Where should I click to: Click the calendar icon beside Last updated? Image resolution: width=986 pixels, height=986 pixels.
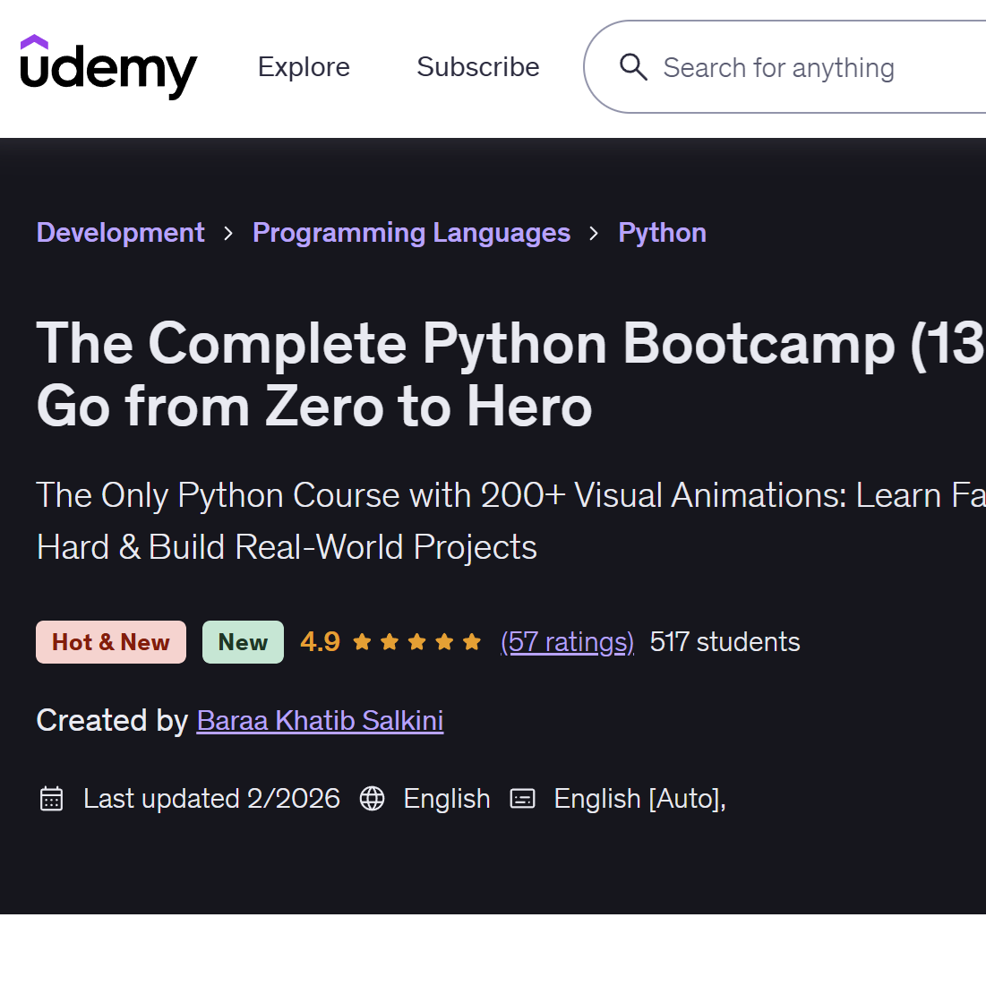pyautogui.click(x=52, y=799)
